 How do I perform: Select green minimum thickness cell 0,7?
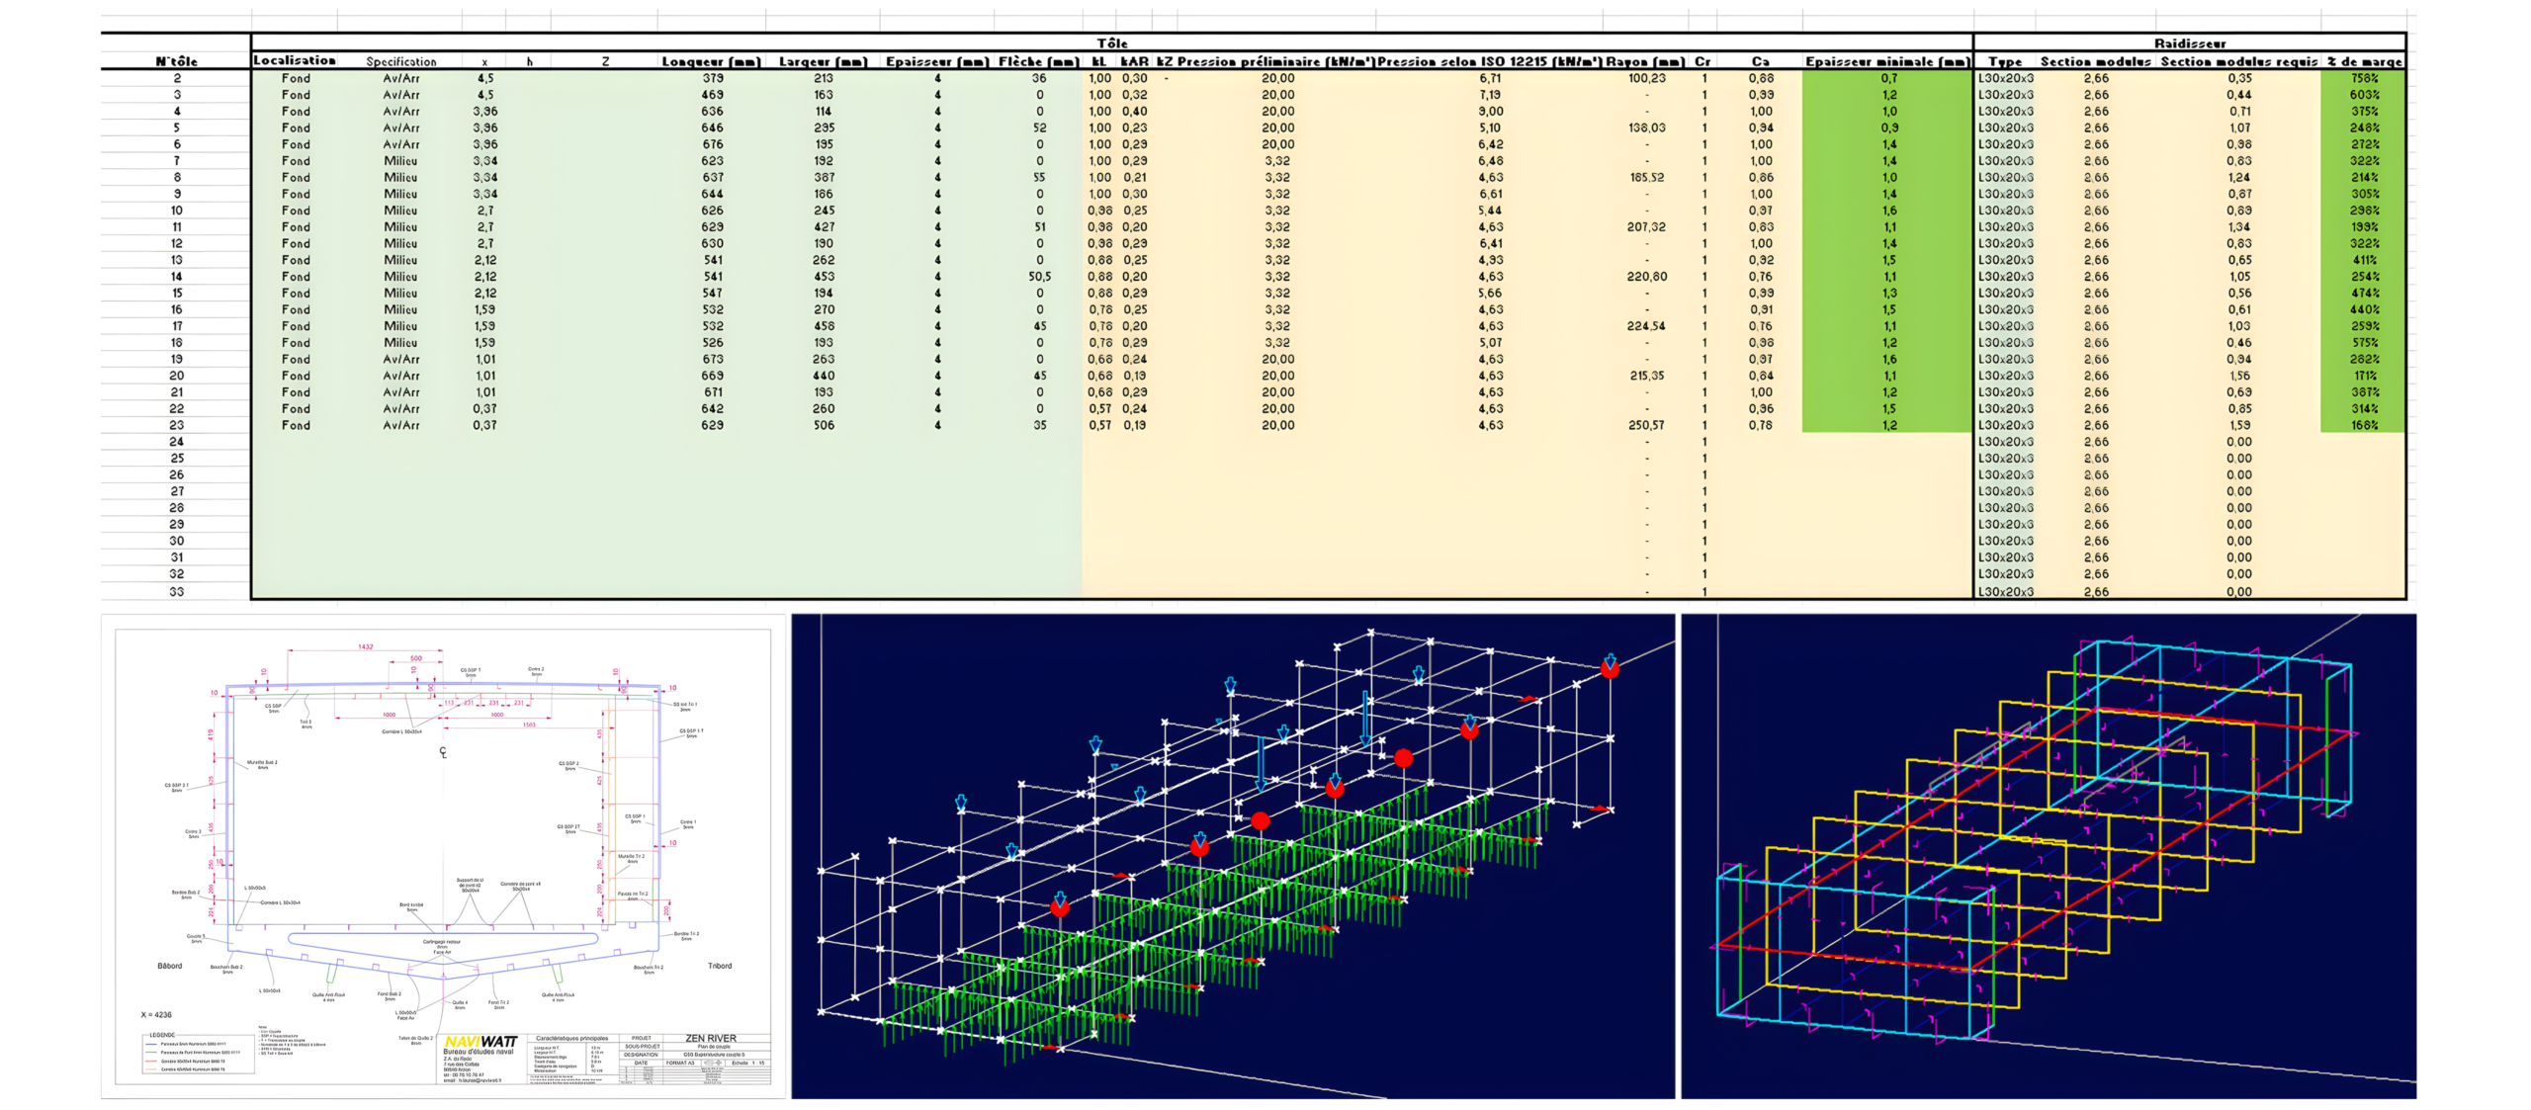(1888, 78)
